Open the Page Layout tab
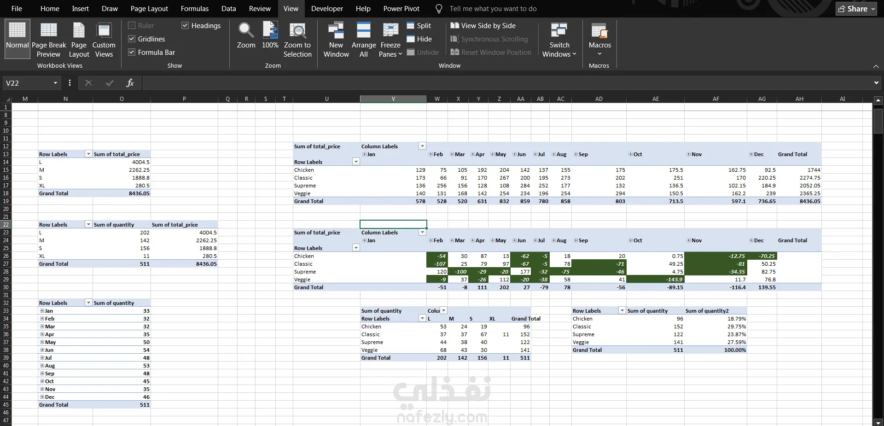 (149, 9)
